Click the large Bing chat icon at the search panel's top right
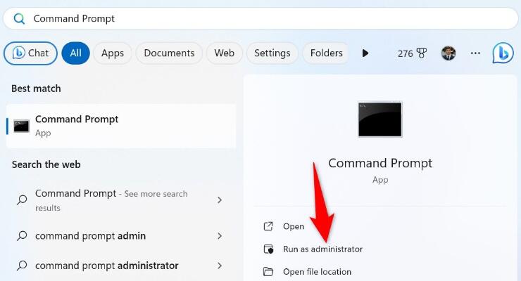The image size is (521, 281). point(503,53)
